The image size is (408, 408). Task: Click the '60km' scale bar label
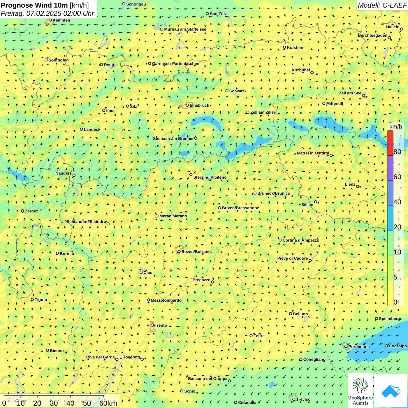pyautogui.click(x=108, y=403)
